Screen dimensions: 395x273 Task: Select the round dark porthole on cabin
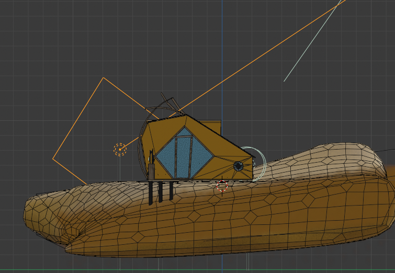pyautogui.click(x=238, y=166)
